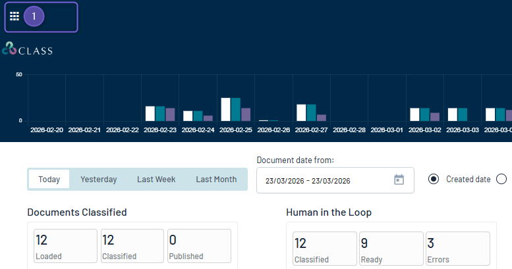Open the 12 Loaded documents card

pyautogui.click(x=65, y=246)
